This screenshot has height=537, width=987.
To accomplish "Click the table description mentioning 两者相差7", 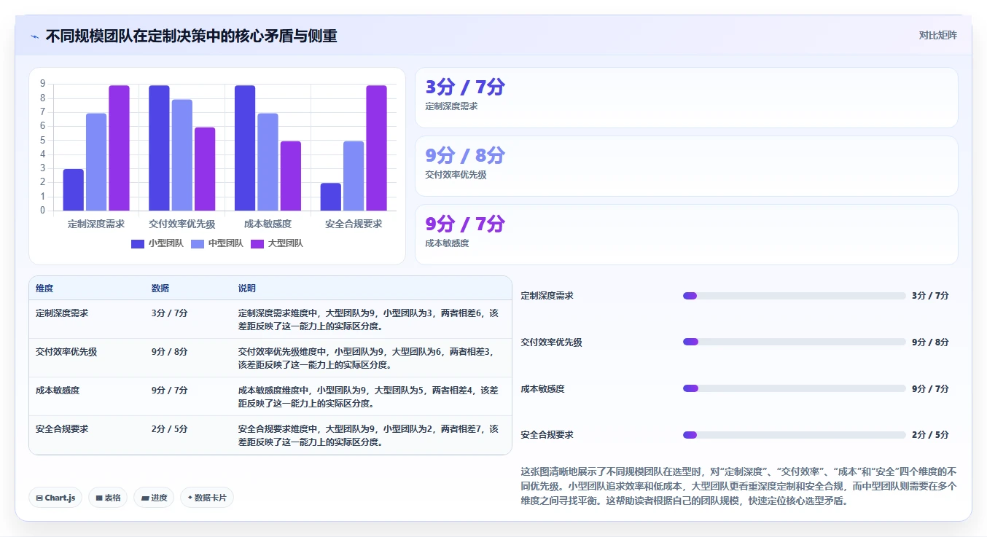I will (369, 435).
